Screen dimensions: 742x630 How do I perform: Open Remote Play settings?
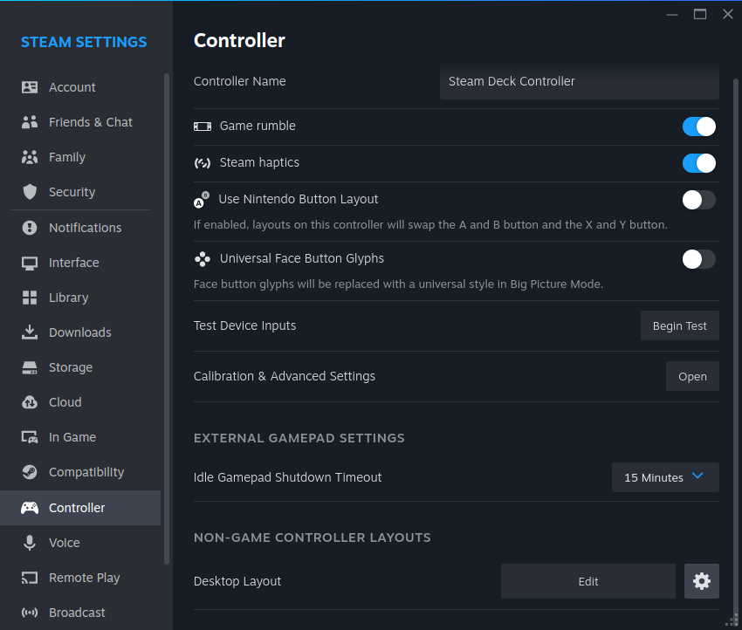coord(80,578)
